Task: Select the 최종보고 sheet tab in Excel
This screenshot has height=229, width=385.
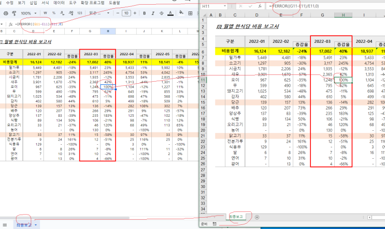Action: 236,217
